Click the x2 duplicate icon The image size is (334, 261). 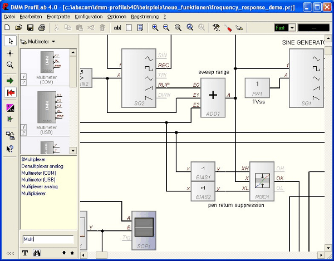pos(91,27)
